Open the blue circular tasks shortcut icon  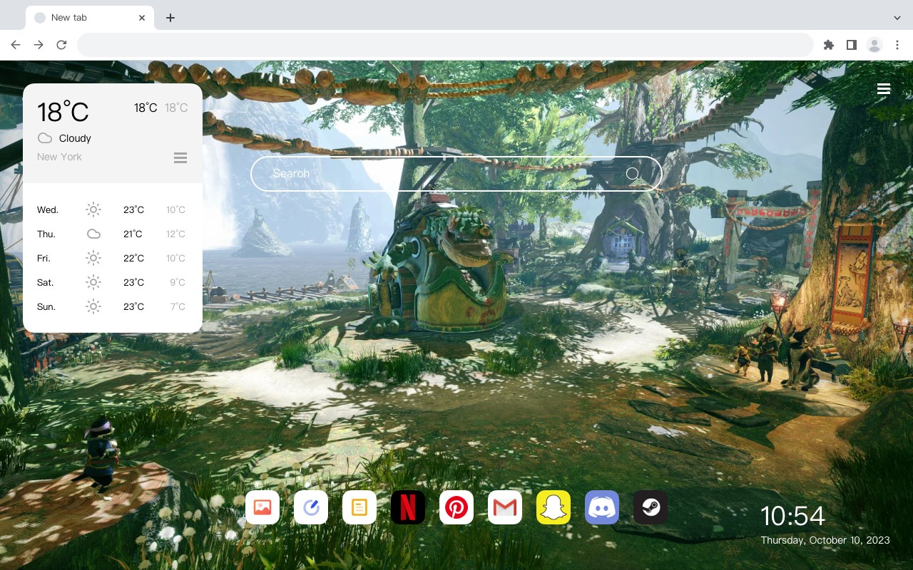[311, 507]
